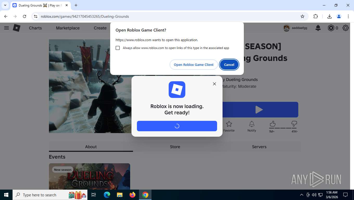Switch to the About tab
The height and width of the screenshot is (200, 354).
(91, 147)
